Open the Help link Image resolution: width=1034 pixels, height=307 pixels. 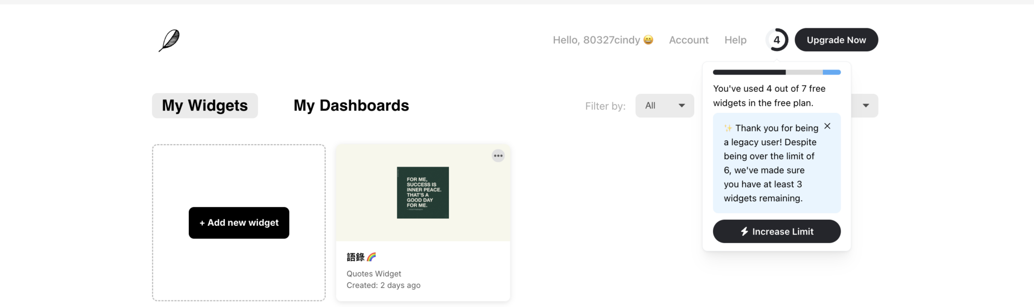(x=735, y=40)
